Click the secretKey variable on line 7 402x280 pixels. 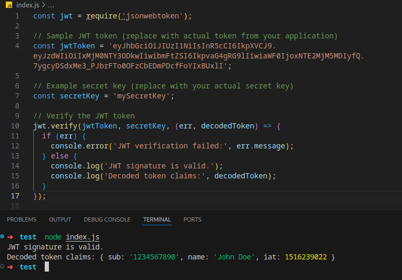(x=79, y=96)
